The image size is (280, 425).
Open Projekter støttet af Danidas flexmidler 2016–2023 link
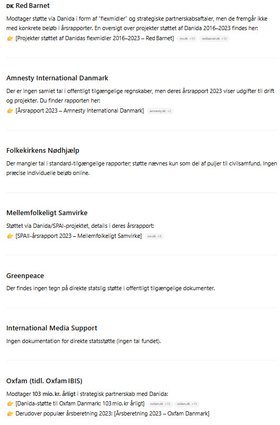tap(95, 38)
